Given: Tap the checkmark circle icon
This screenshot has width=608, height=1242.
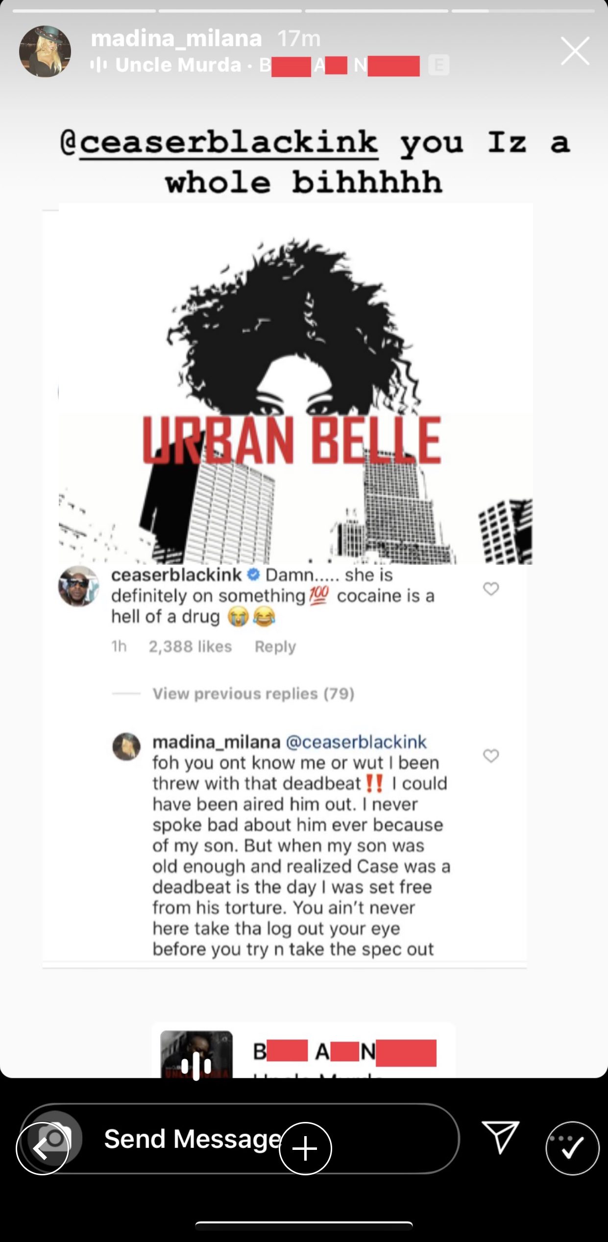Looking at the screenshot, I should point(572,1148).
